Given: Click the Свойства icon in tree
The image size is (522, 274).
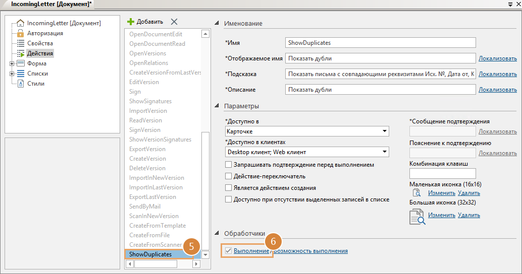Looking at the screenshot, I should click(21, 43).
